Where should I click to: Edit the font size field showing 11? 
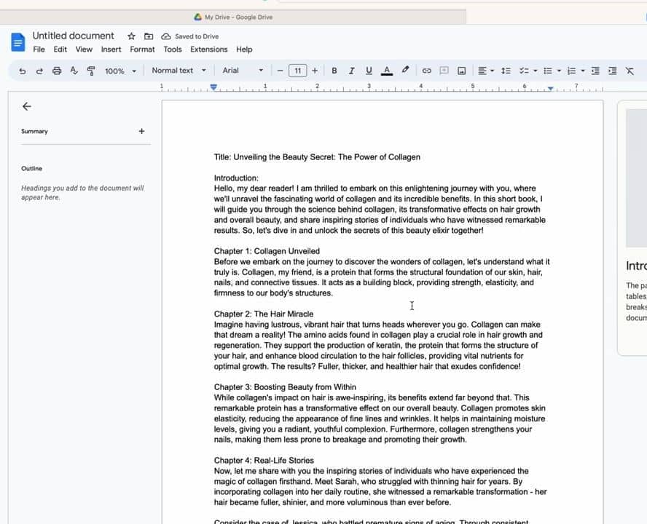[x=297, y=71]
